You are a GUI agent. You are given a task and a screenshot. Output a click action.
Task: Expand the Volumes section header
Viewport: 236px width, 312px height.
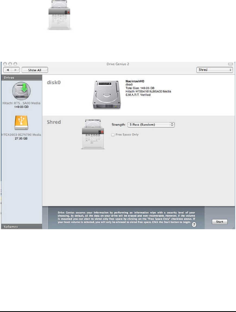click(21, 227)
